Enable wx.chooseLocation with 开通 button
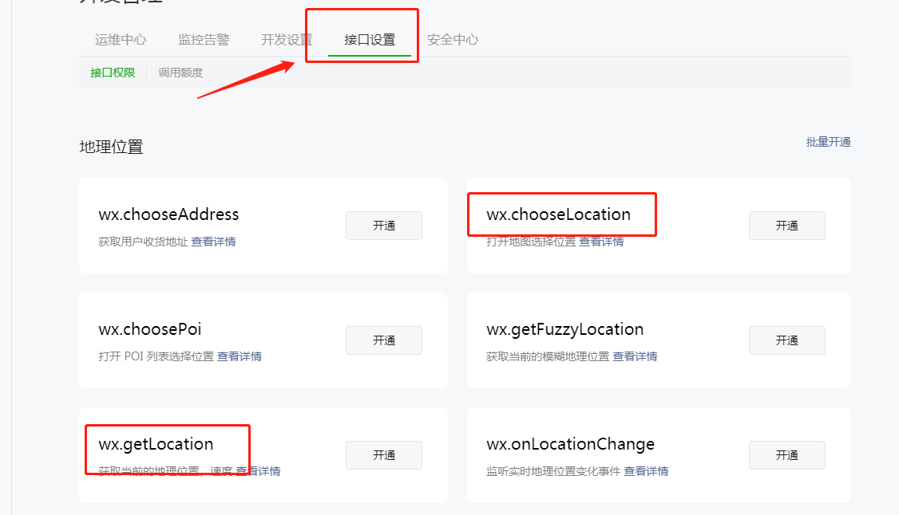This screenshot has width=899, height=515. coord(787,226)
